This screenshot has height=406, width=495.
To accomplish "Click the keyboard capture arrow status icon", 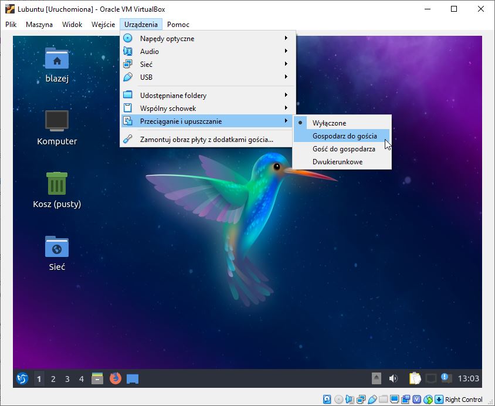I will coord(439,400).
